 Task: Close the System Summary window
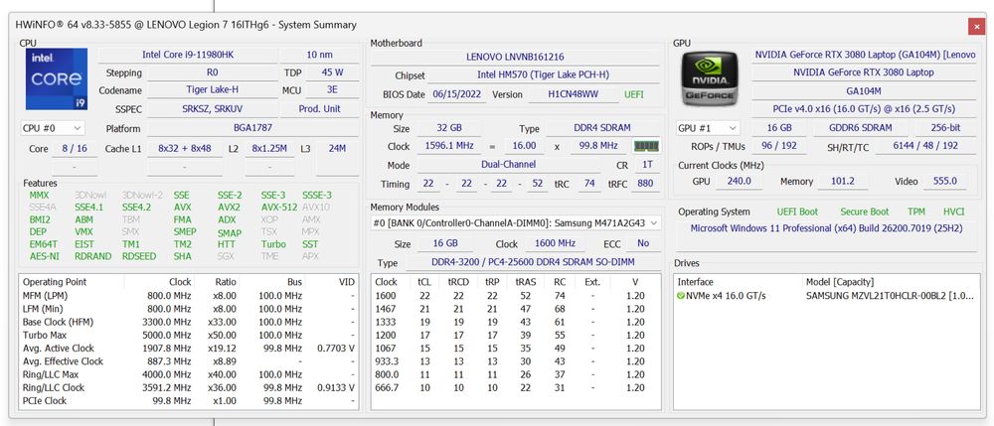(976, 27)
